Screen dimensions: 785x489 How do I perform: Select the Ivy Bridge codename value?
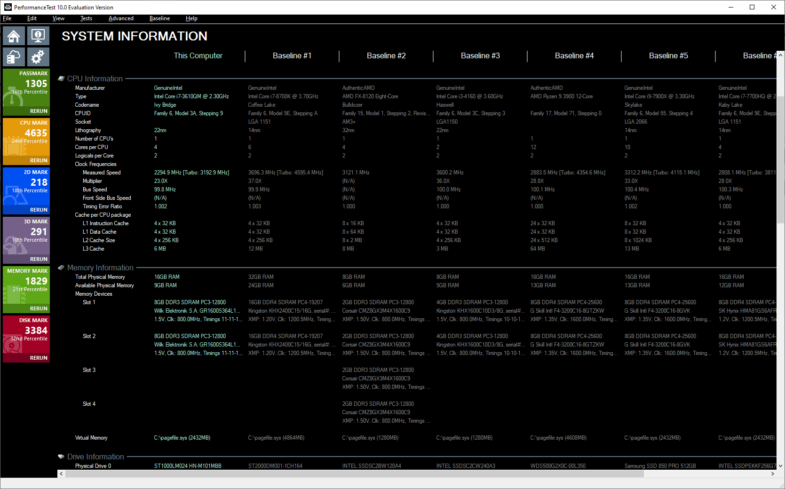pyautogui.click(x=165, y=105)
